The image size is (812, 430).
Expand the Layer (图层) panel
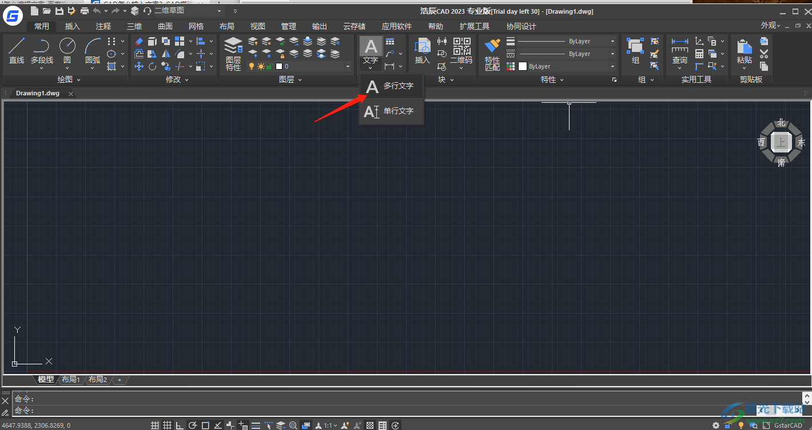(290, 79)
